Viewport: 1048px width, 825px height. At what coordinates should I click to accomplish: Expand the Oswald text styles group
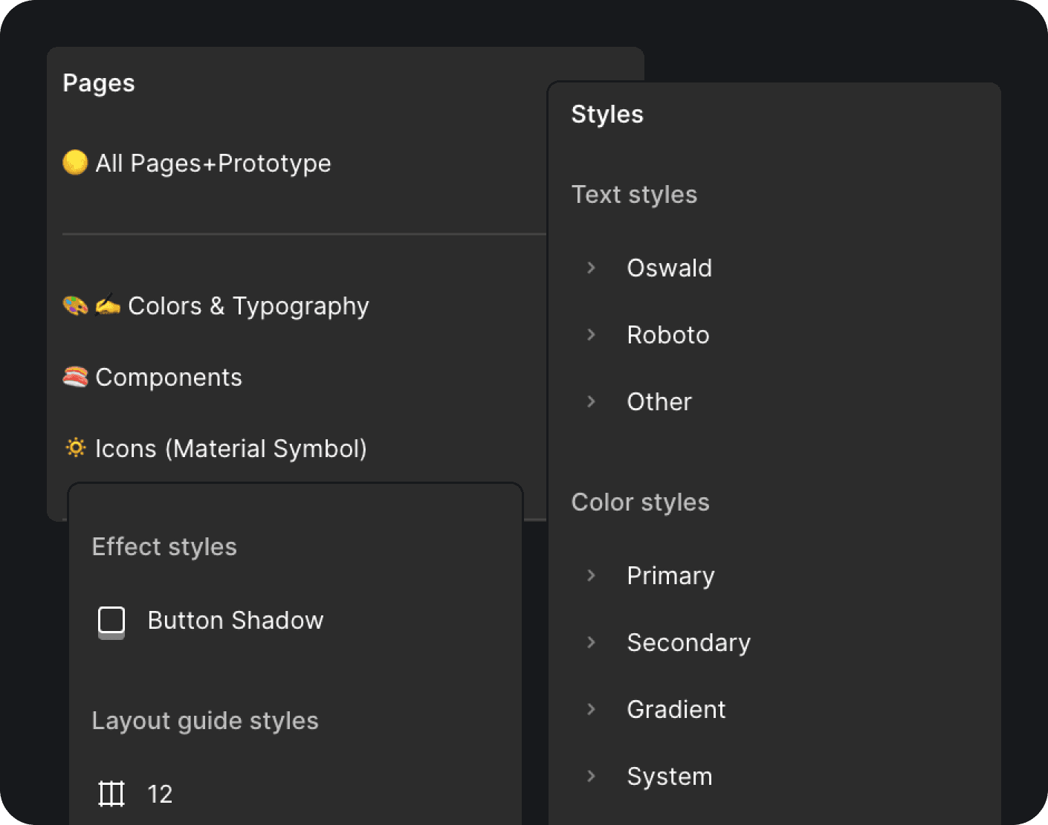(x=592, y=268)
